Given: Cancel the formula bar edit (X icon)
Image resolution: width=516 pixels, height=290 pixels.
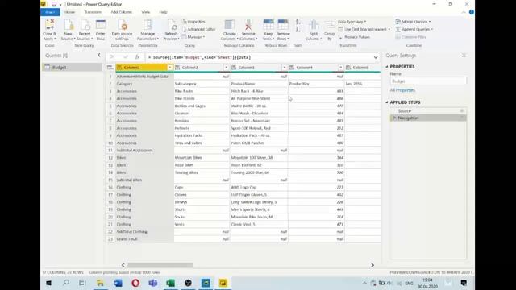Looking at the screenshot, I should tap(112, 57).
